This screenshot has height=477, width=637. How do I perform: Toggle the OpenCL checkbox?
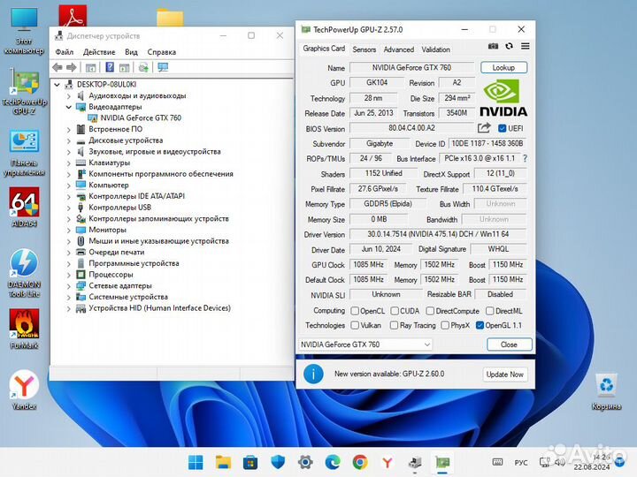[355, 311]
